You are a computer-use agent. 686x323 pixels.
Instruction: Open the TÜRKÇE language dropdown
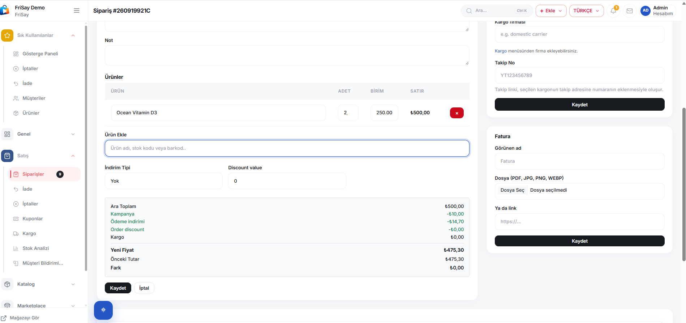(587, 11)
